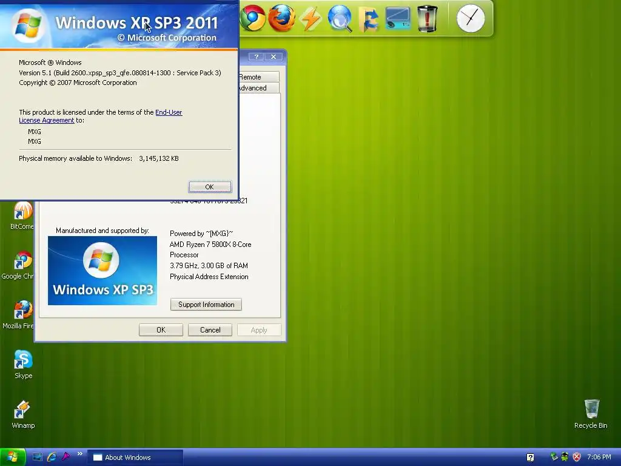Switch to the Advanced tab in System Properties

click(258, 87)
